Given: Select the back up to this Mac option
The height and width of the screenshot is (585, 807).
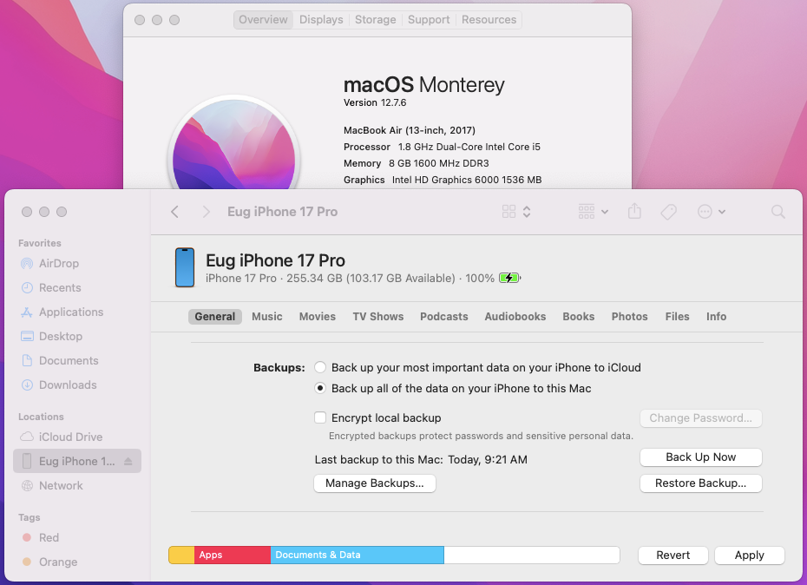Looking at the screenshot, I should click(320, 388).
